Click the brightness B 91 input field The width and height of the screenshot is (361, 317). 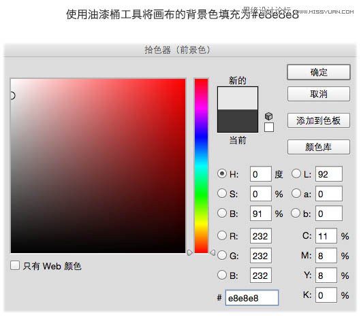tap(261, 214)
